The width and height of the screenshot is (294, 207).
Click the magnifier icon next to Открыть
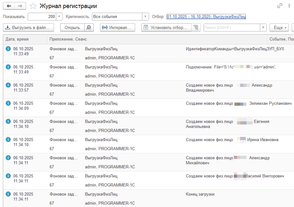point(89,28)
